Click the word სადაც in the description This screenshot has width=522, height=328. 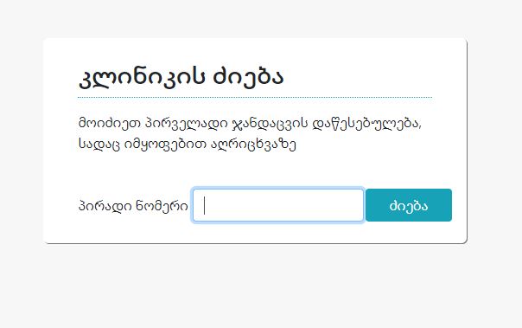pyautogui.click(x=99, y=145)
